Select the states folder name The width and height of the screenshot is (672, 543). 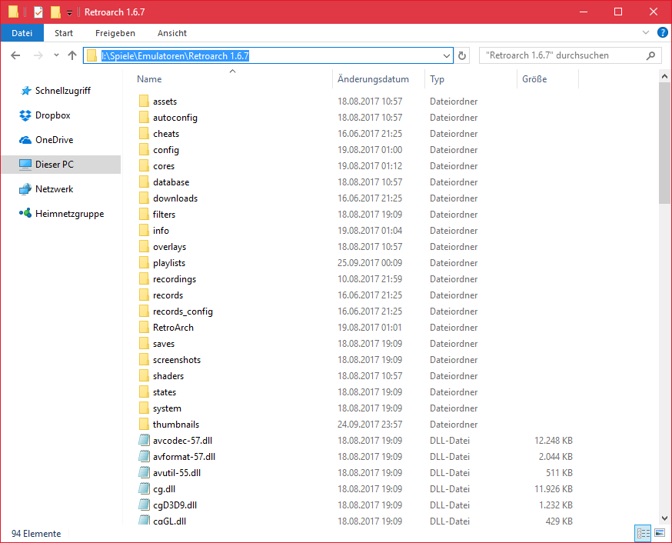(x=165, y=392)
